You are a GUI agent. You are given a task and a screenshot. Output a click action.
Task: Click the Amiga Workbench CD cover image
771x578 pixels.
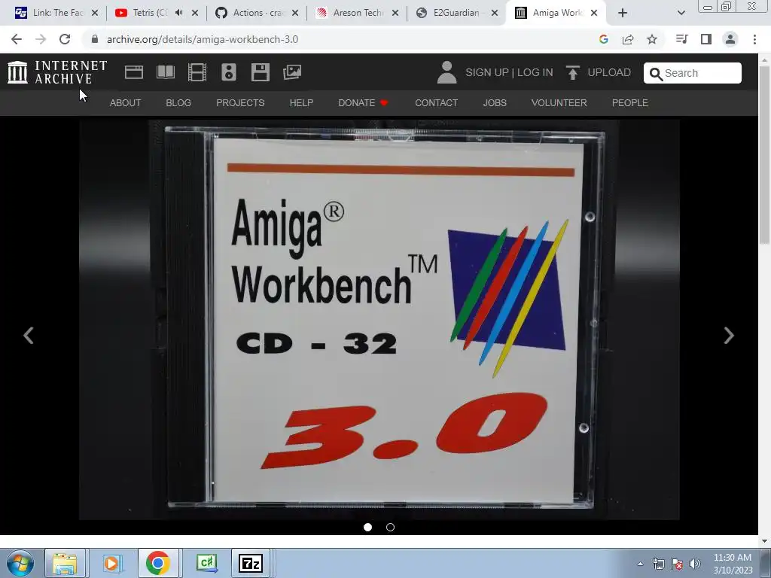pyautogui.click(x=379, y=320)
